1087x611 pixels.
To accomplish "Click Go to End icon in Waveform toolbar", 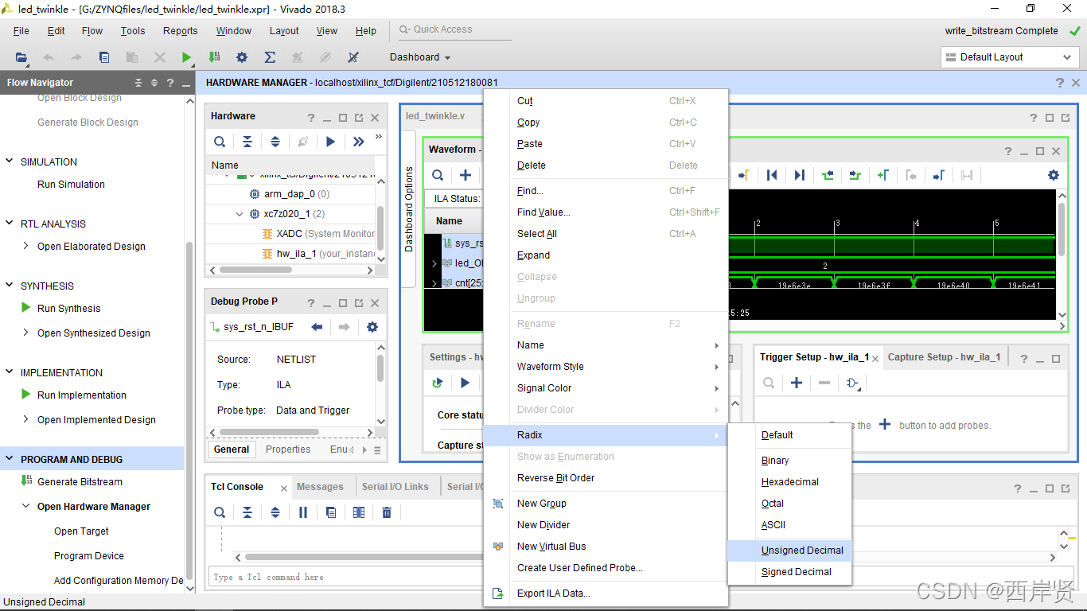I will [800, 175].
